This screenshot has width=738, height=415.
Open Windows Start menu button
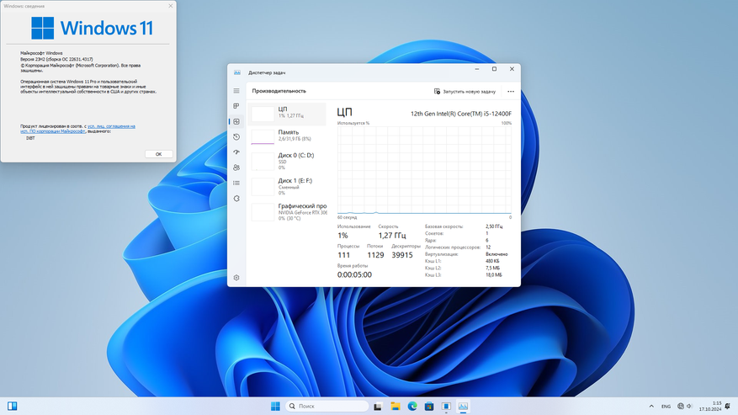(x=275, y=407)
